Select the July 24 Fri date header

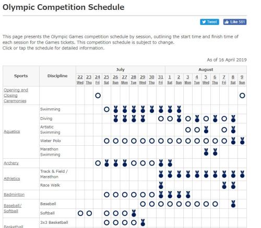click(x=98, y=80)
